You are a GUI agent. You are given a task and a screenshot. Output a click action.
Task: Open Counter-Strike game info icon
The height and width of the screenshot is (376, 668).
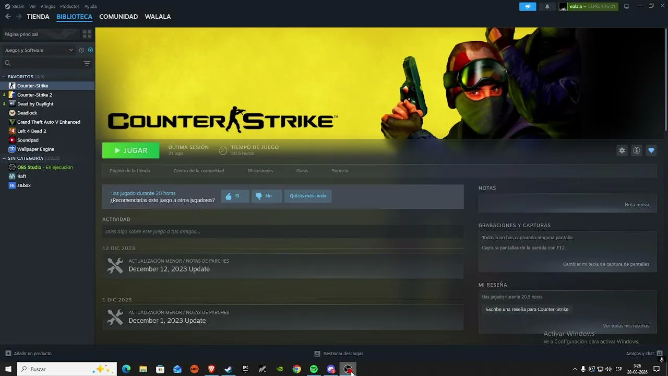pyautogui.click(x=637, y=150)
